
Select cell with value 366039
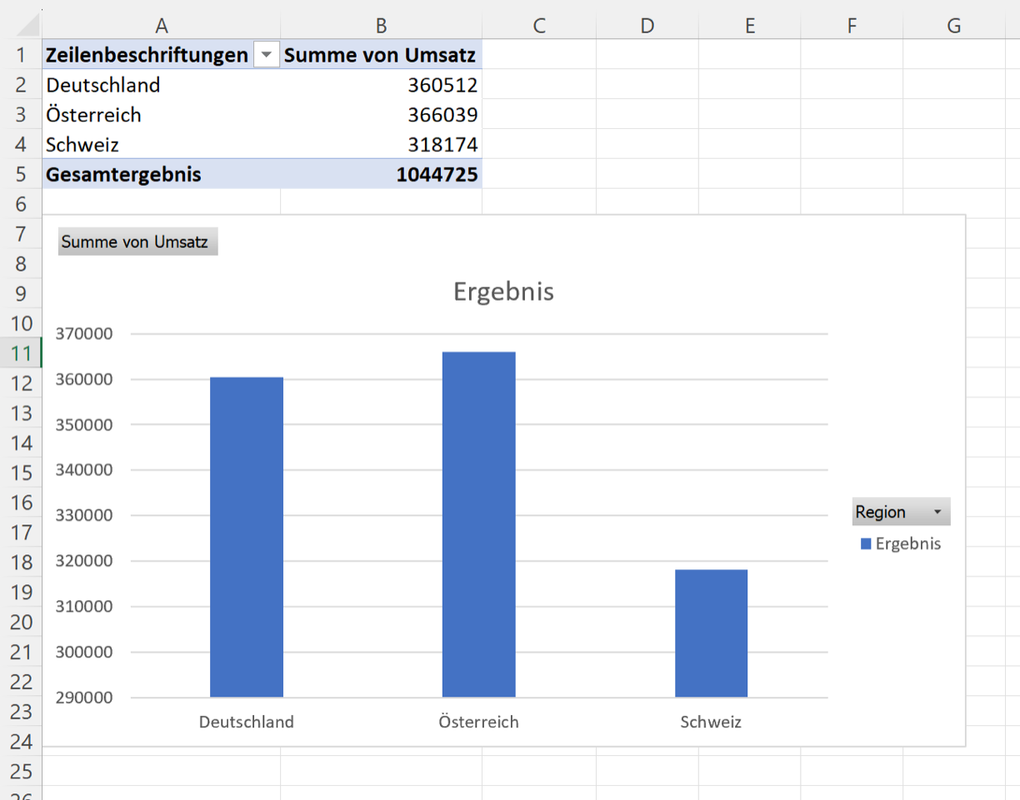[442, 115]
